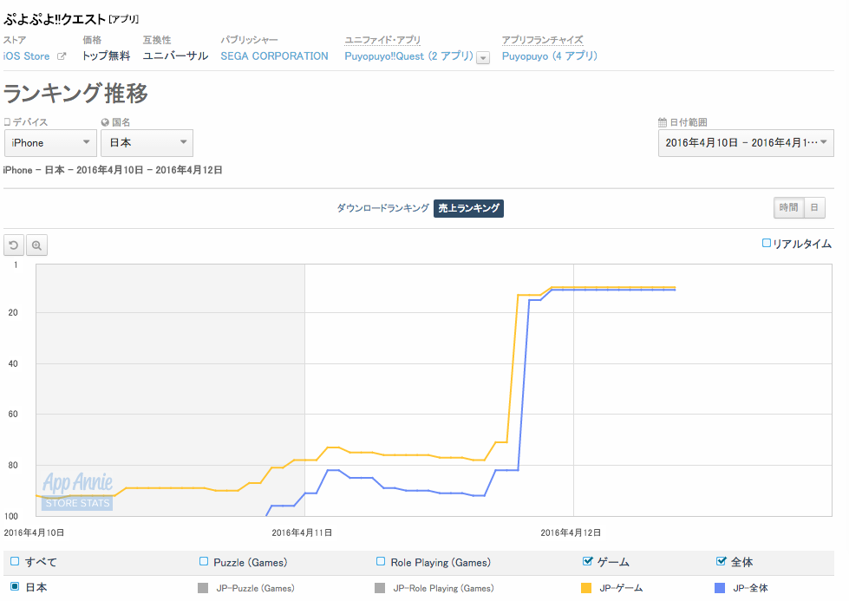Click the device icon beside デバイス
Screen dimensions: 849x601
(x=7, y=122)
